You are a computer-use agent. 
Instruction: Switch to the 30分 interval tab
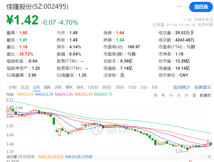(x=120, y=87)
